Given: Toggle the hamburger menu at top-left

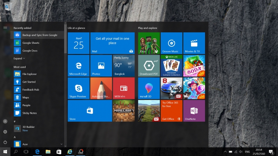Looking at the screenshot, I should point(5,27).
